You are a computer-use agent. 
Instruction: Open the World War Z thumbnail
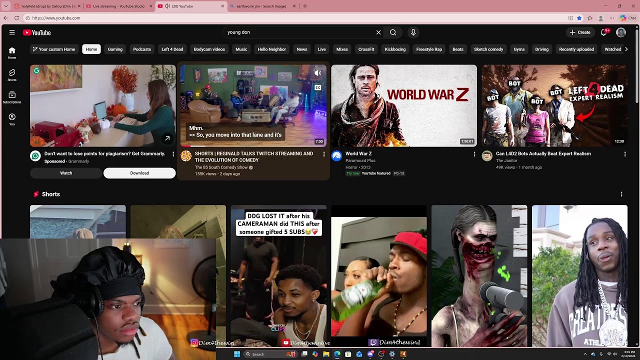tap(404, 105)
